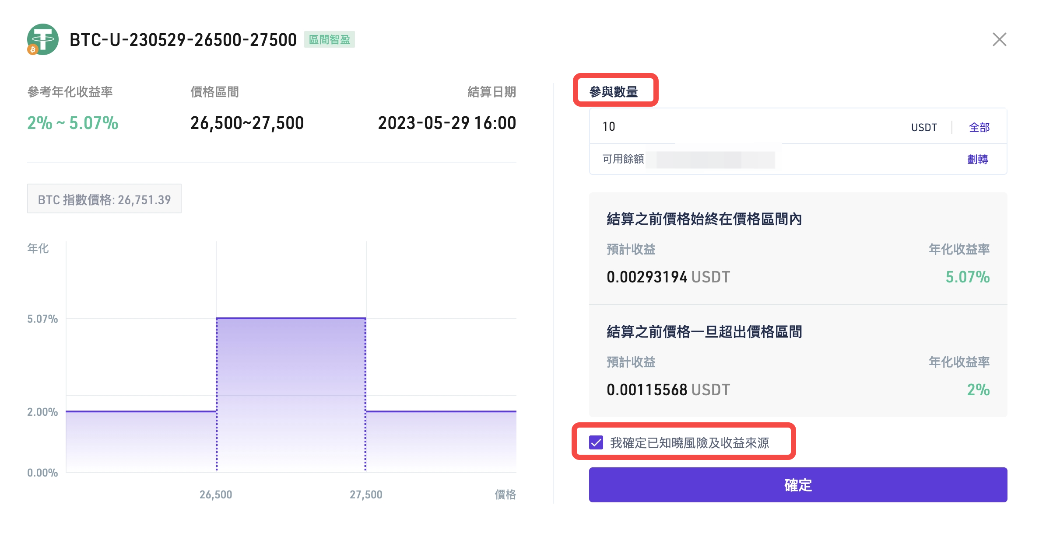Click the 2023-05-29 16:00 settlement date
The height and width of the screenshot is (536, 1039).
[447, 123]
